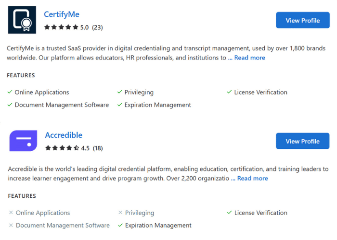
Task: Click View Profile button for Accredible
Action: click(x=302, y=141)
